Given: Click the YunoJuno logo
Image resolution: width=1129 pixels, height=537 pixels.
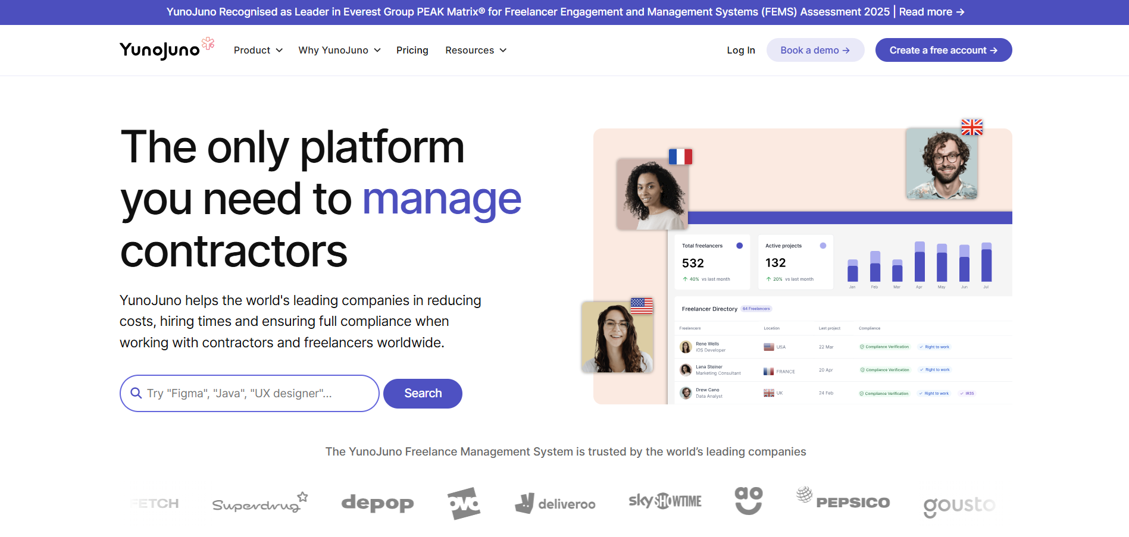Looking at the screenshot, I should click(x=167, y=49).
